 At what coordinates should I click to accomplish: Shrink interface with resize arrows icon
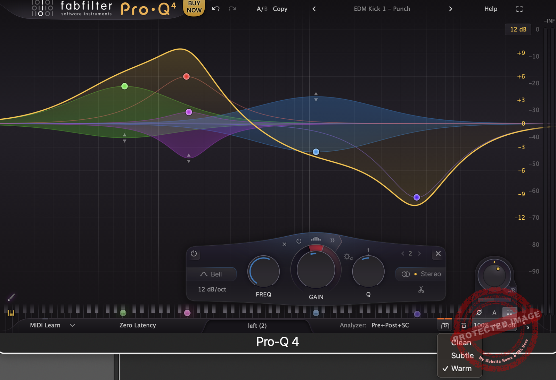[x=526, y=326]
